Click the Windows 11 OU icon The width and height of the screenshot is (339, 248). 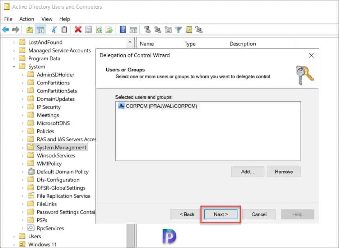(x=22, y=244)
